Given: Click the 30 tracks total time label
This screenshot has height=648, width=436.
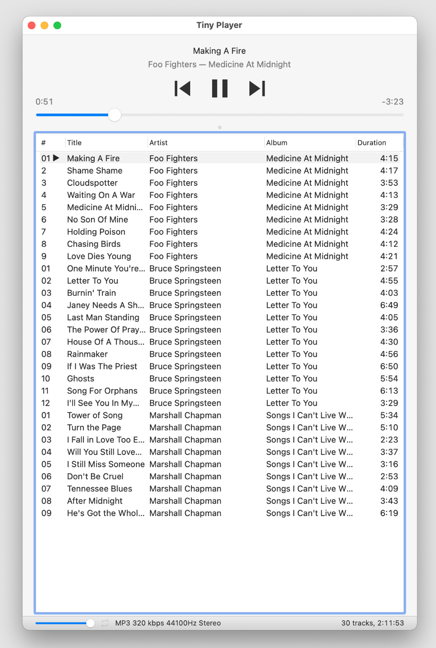Looking at the screenshot, I should [372, 623].
